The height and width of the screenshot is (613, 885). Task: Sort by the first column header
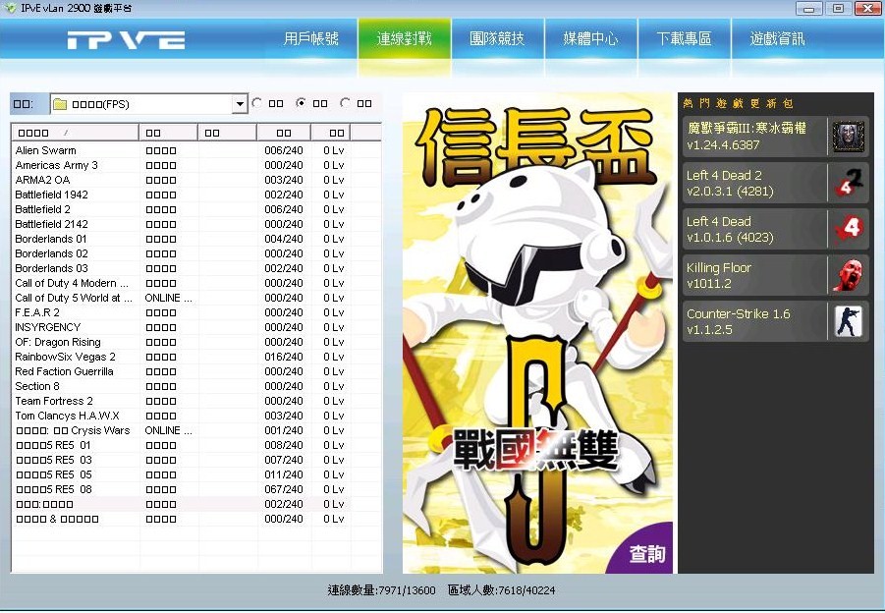click(75, 133)
